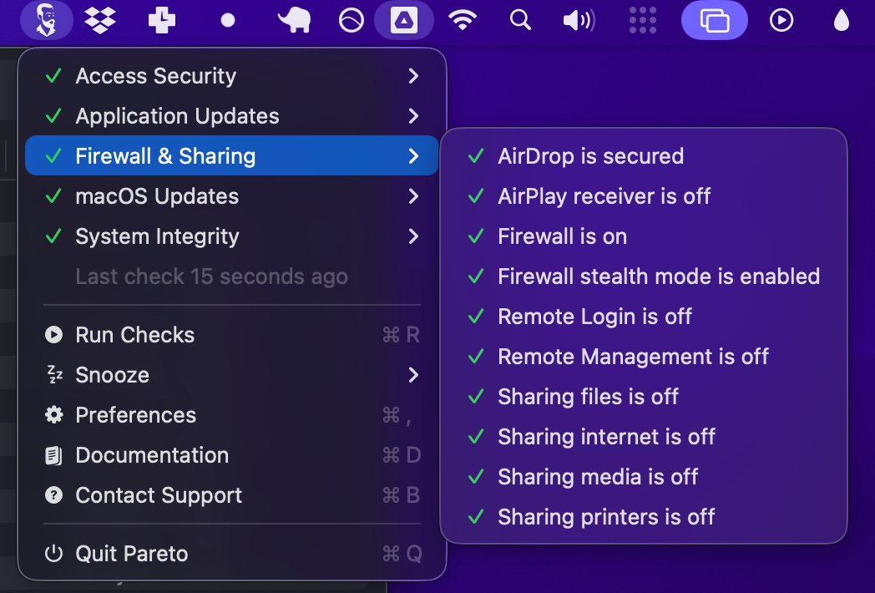Viewport: 875px width, 593px height.
Task: Toggle the AirPlay receiver is off check
Action: tap(644, 196)
